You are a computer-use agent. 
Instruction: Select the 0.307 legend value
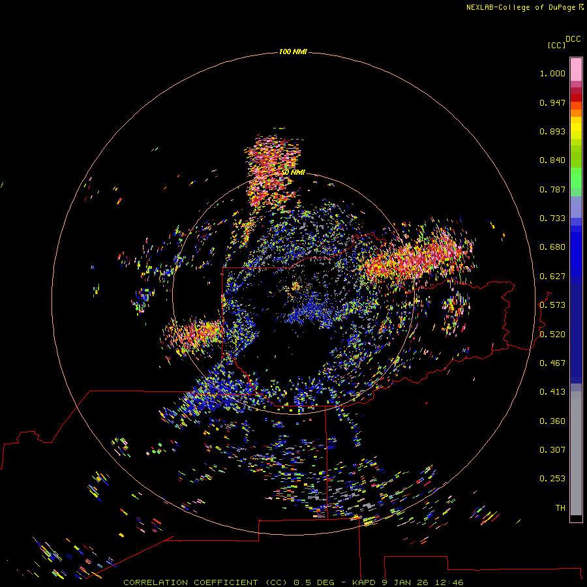(x=552, y=450)
